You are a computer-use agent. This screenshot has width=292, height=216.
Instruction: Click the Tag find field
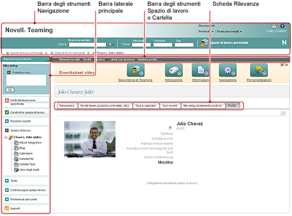[x=184, y=45]
